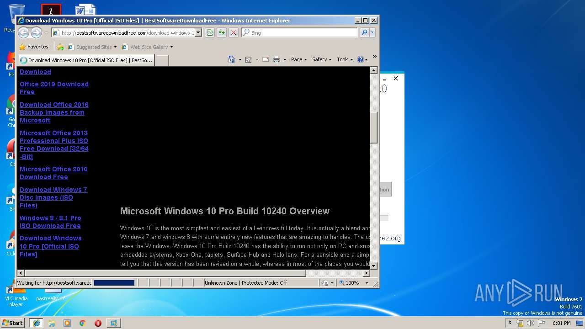
Task: Go to Home page icon
Action: tap(232, 59)
